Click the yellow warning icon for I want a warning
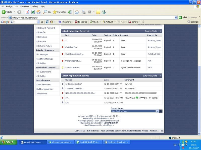Viewport: 201px width, 150px height. coord(63,67)
